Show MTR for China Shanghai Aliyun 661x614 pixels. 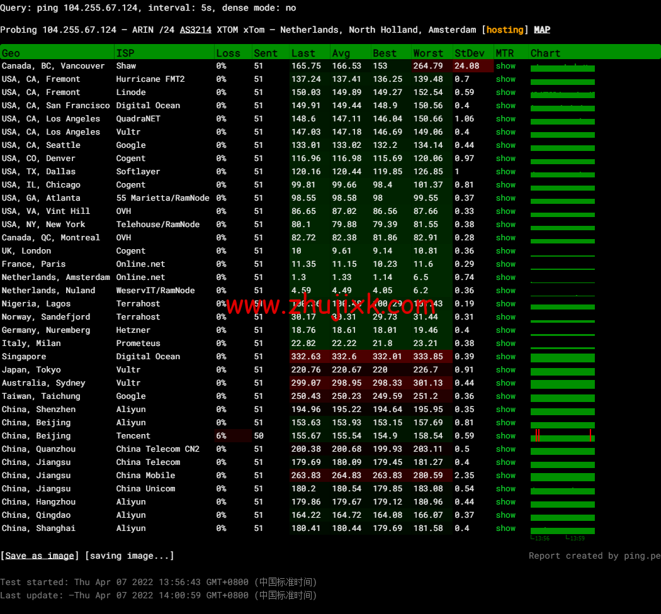point(505,528)
